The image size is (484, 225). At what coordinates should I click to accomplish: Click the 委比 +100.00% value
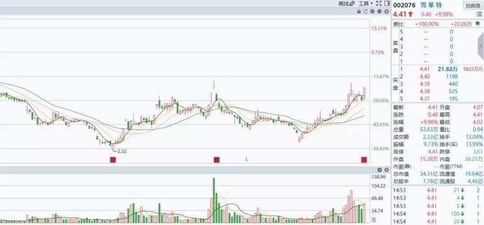(427, 24)
